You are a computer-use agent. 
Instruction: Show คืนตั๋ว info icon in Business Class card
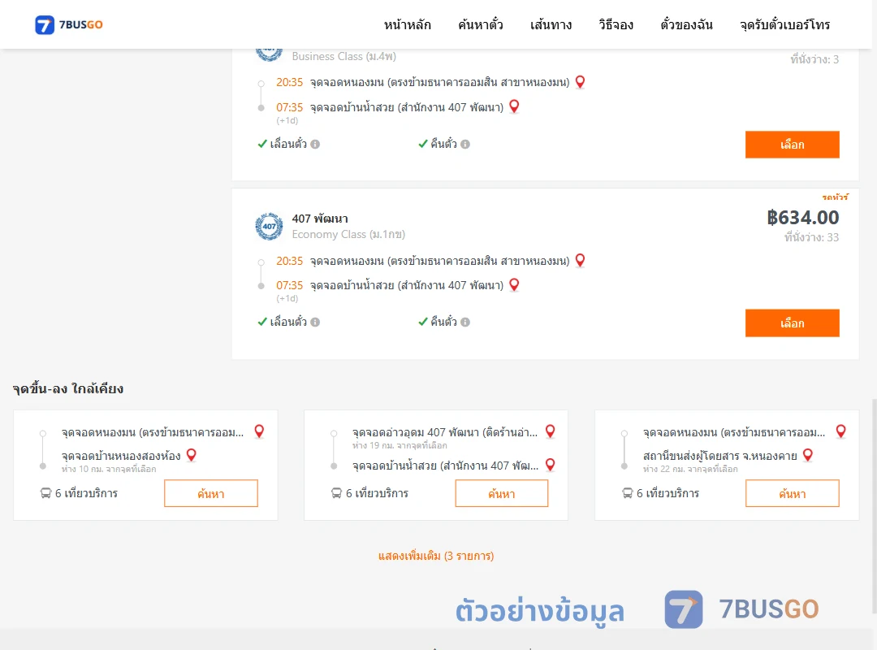click(465, 145)
